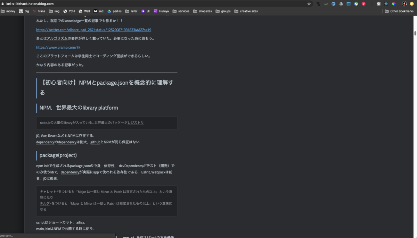This screenshot has height=238, width=417.
Task: Click the line jQ, Vue, ReactなどもNPMに存在する
Action: [65, 136]
